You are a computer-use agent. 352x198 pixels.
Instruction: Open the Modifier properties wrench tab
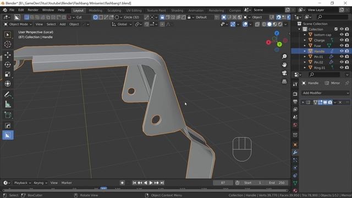pos(295,152)
